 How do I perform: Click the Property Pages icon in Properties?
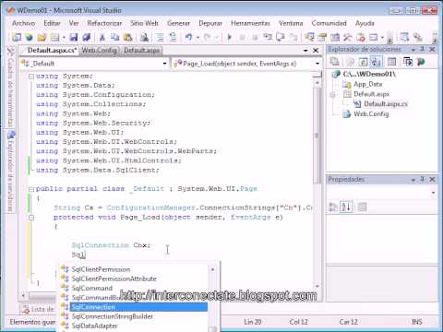[362, 207]
